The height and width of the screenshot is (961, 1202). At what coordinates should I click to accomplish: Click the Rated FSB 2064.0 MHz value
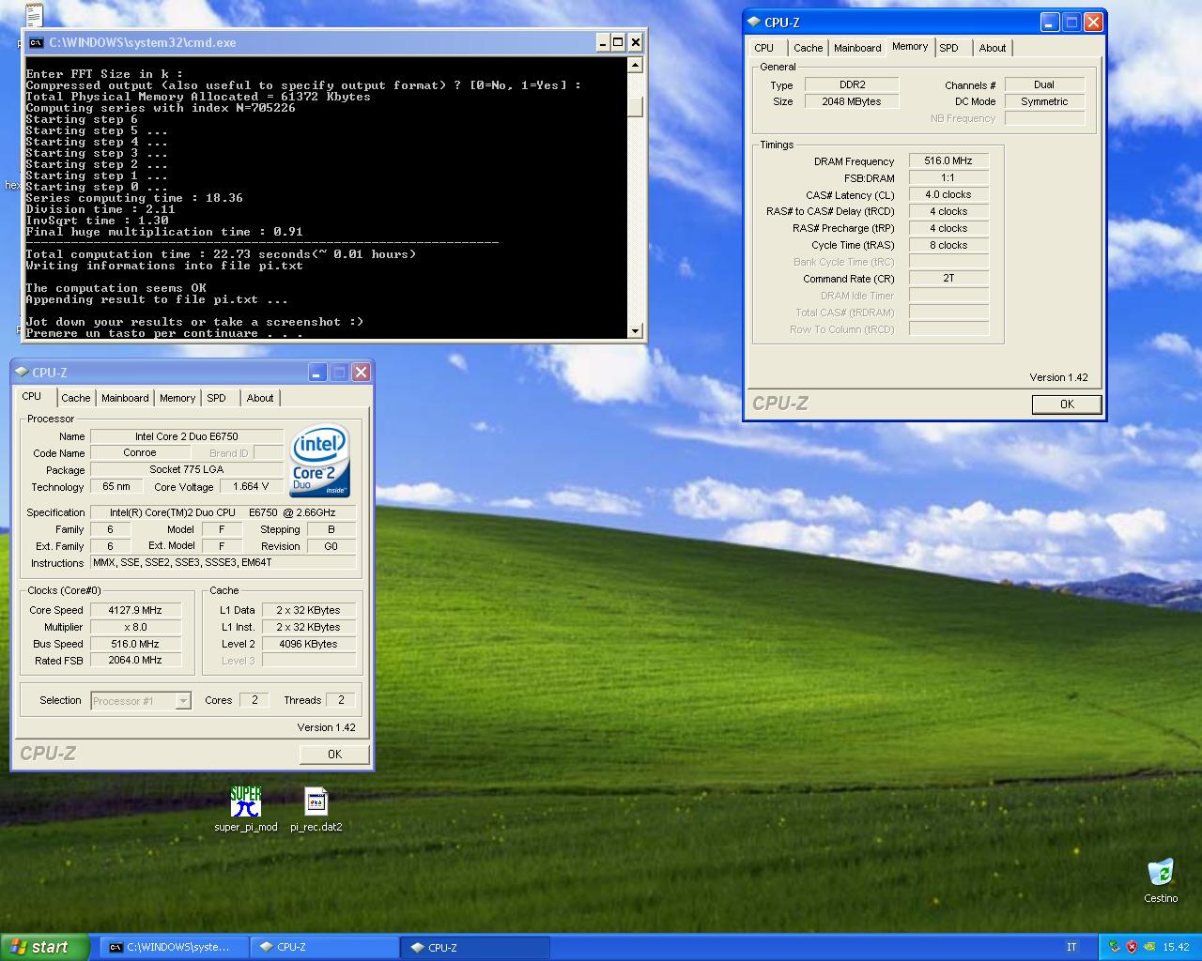[x=135, y=660]
